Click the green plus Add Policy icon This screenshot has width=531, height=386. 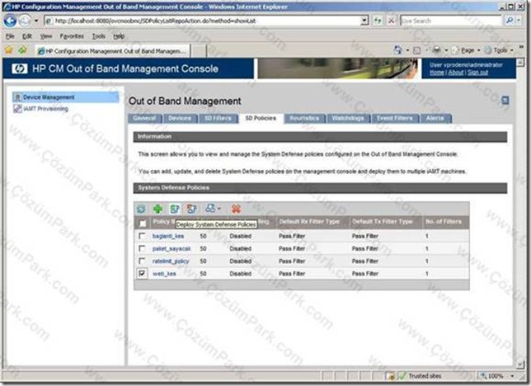(157, 209)
